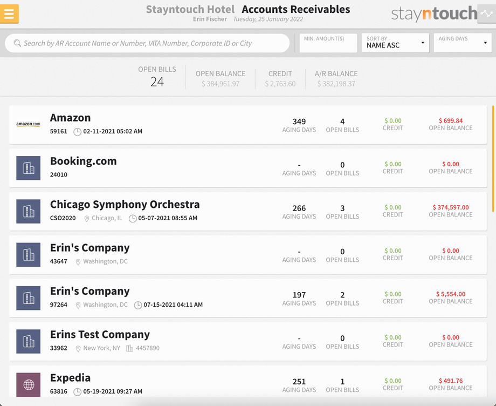
Task: Click Expedia open balance $ 491.76
Action: pyautogui.click(x=451, y=381)
